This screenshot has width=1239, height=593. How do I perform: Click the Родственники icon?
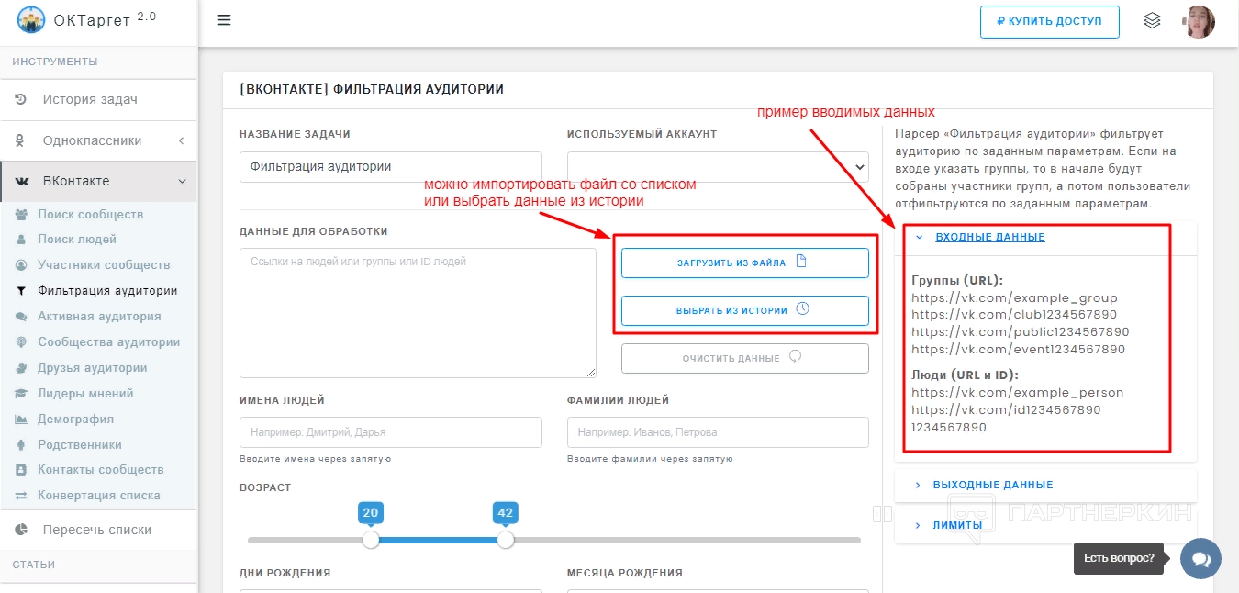[x=21, y=445]
